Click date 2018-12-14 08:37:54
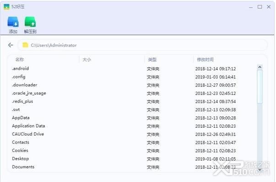Image resolution: width=276 pixels, height=182 pixels. tap(216, 102)
